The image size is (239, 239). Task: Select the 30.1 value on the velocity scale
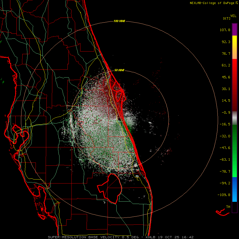[226, 89]
